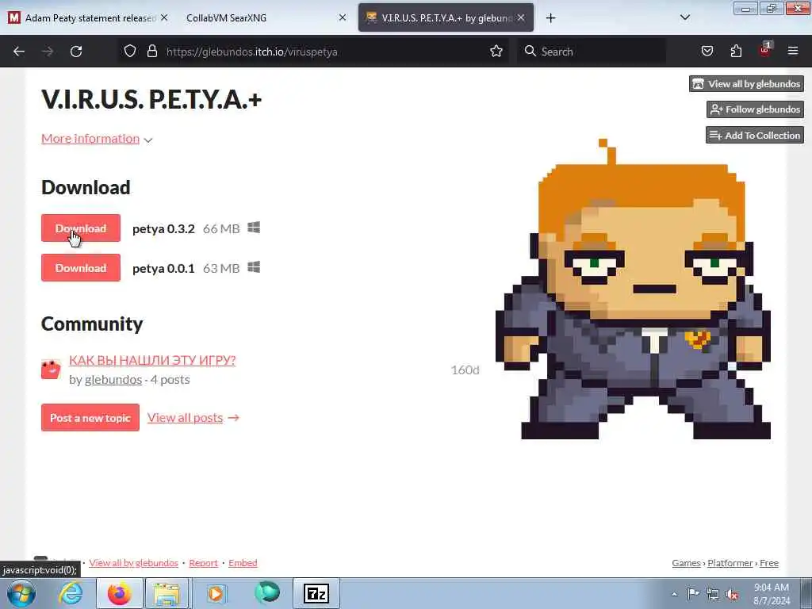Add game to collection
This screenshot has height=609, width=812.
click(755, 135)
